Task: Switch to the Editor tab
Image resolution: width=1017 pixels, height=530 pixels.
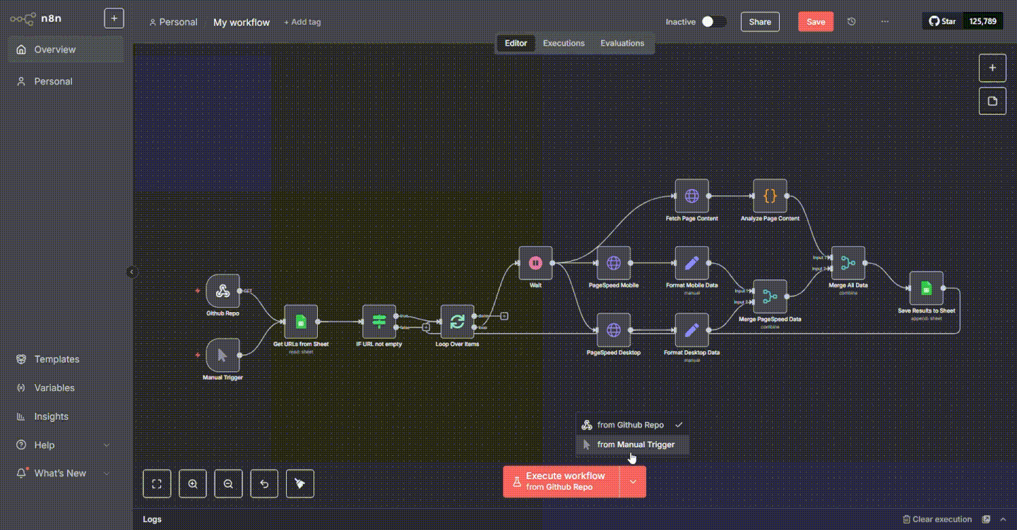Action: coord(516,43)
